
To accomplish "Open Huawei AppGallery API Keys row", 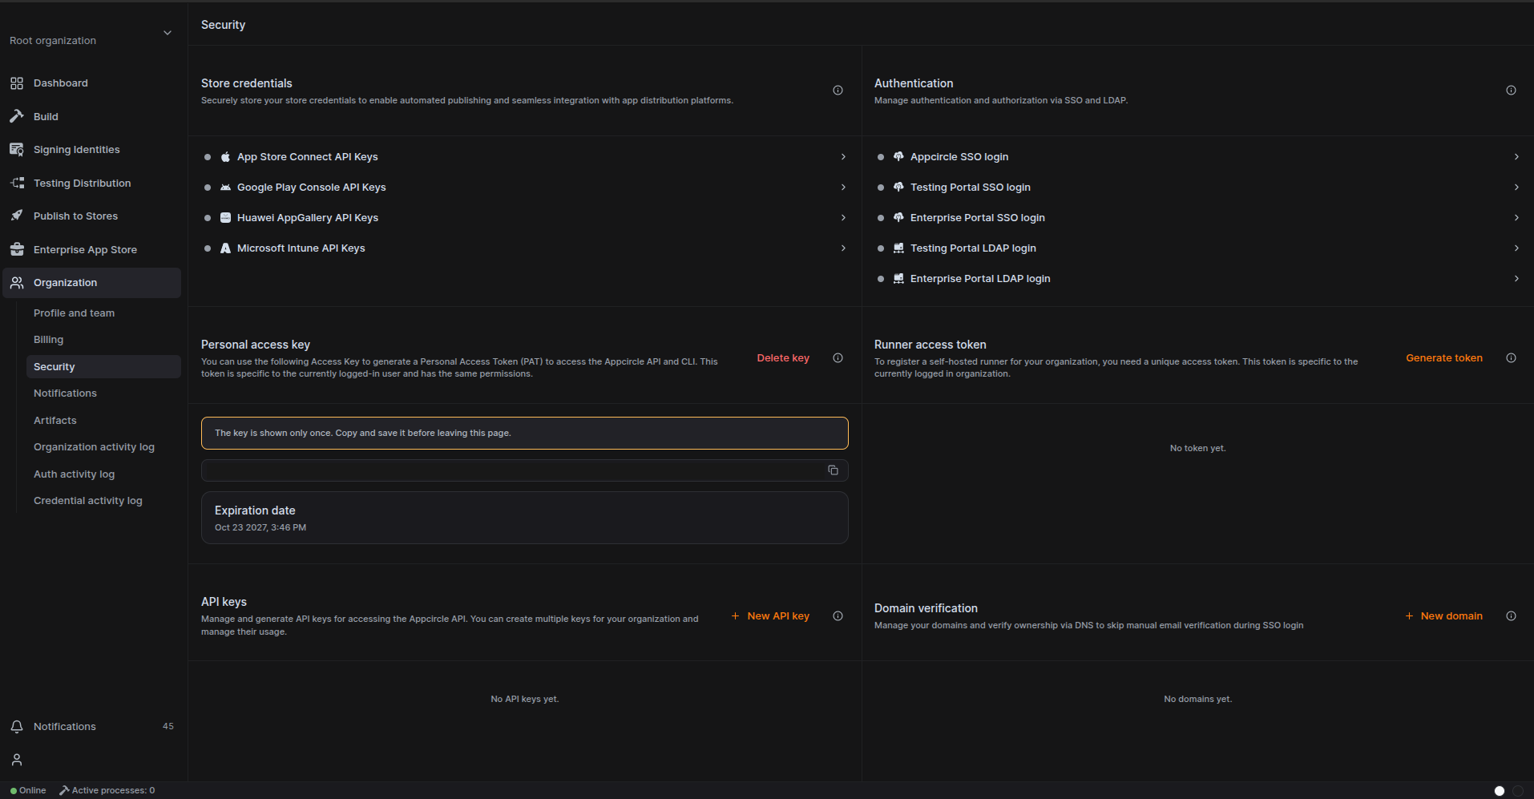I will coord(525,218).
